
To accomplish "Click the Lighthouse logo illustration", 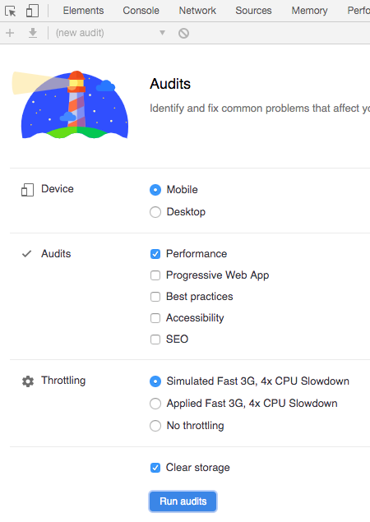I will (x=70, y=104).
